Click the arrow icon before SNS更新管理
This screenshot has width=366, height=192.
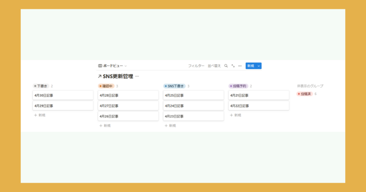coord(100,76)
